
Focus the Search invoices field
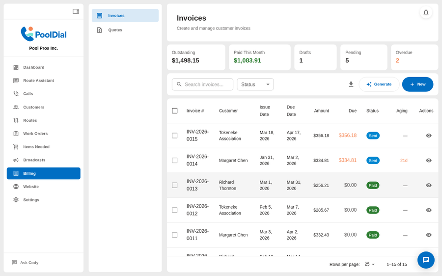[x=206, y=84]
